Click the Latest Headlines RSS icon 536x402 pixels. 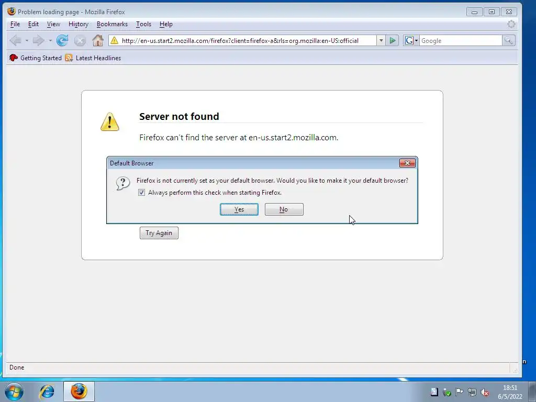[69, 58]
